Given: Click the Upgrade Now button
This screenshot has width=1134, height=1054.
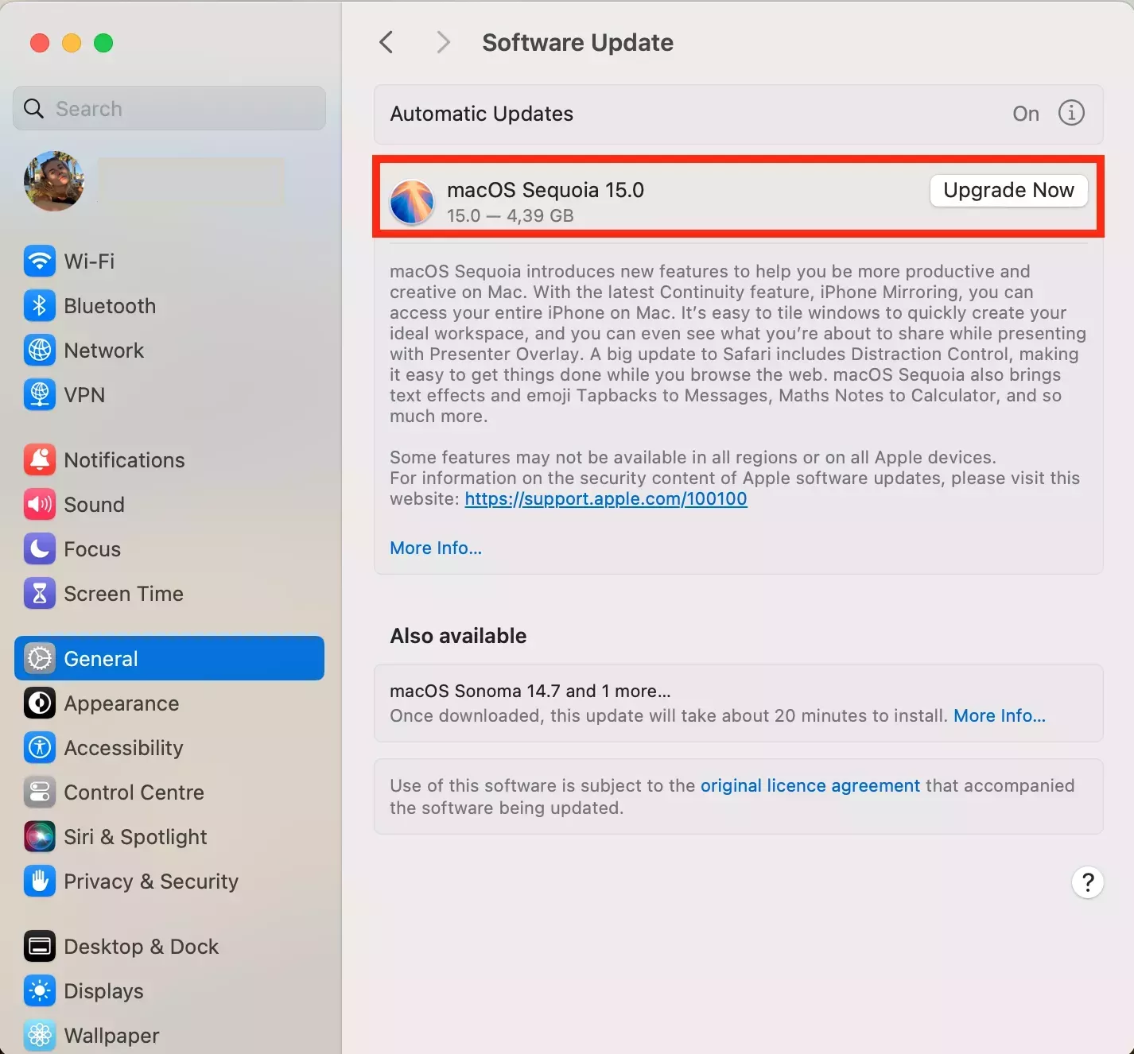Looking at the screenshot, I should tap(1008, 190).
